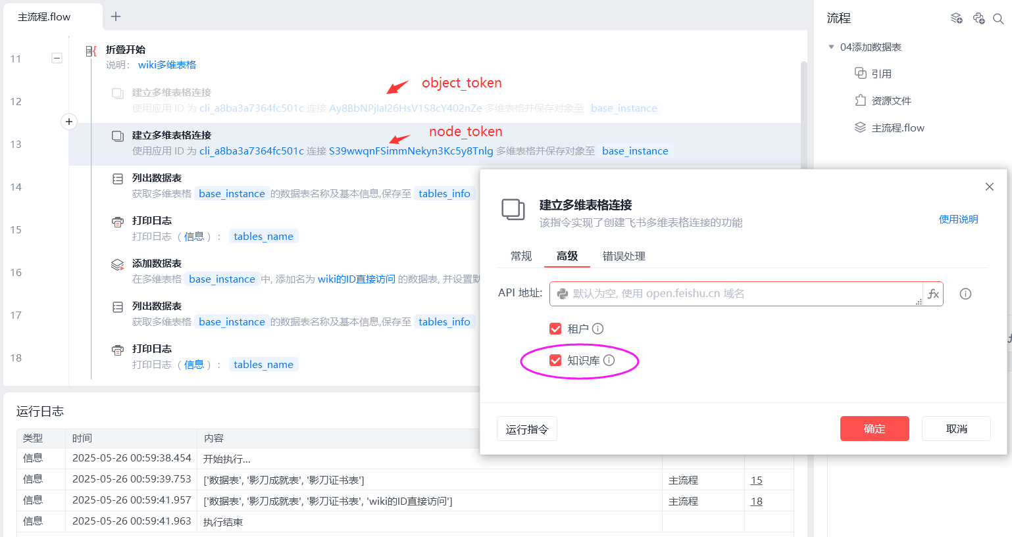Viewport: 1012px width, 537px height.
Task: Click the fx expression icon in API field
Action: click(933, 294)
